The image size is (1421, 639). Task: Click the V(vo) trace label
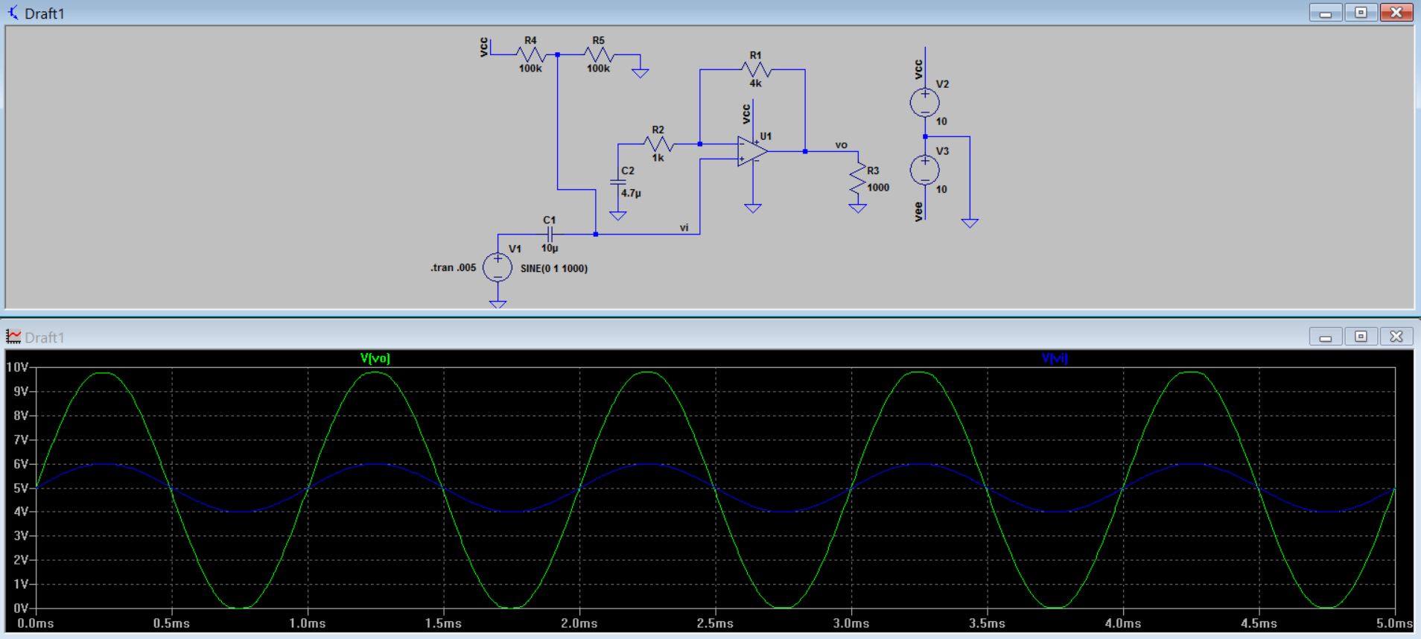375,358
